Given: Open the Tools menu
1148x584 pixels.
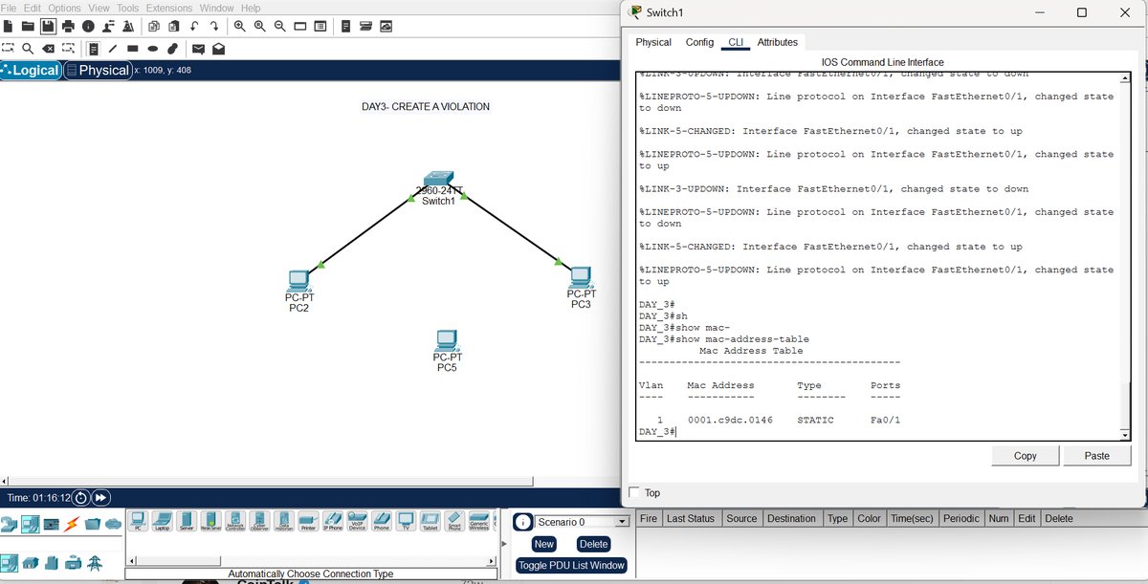Looking at the screenshot, I should coord(128,8).
